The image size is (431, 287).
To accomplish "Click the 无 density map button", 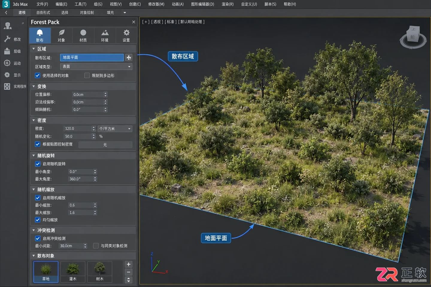I will coord(105,145).
